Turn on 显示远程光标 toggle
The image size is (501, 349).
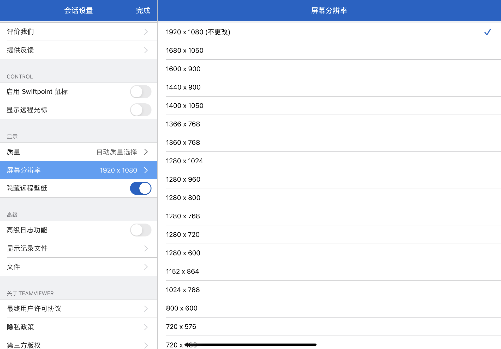pos(141,110)
